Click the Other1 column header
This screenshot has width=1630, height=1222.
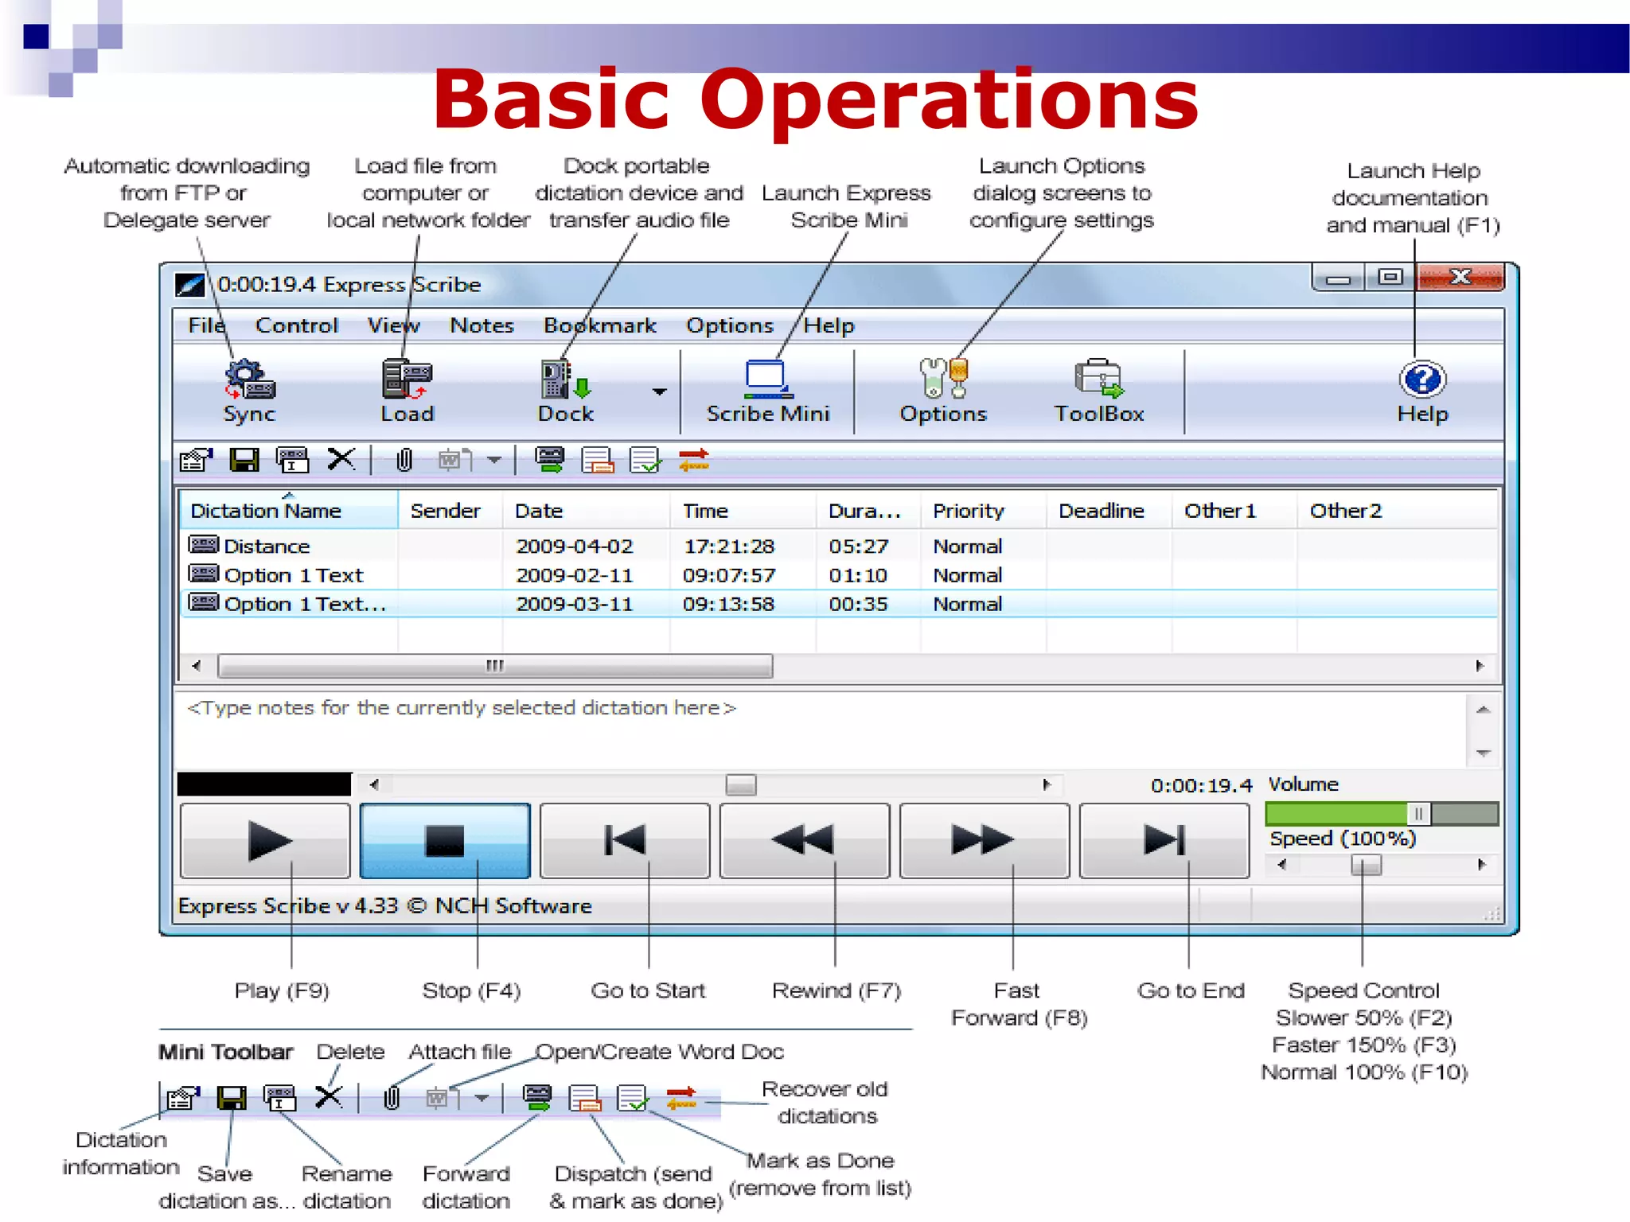(1234, 511)
